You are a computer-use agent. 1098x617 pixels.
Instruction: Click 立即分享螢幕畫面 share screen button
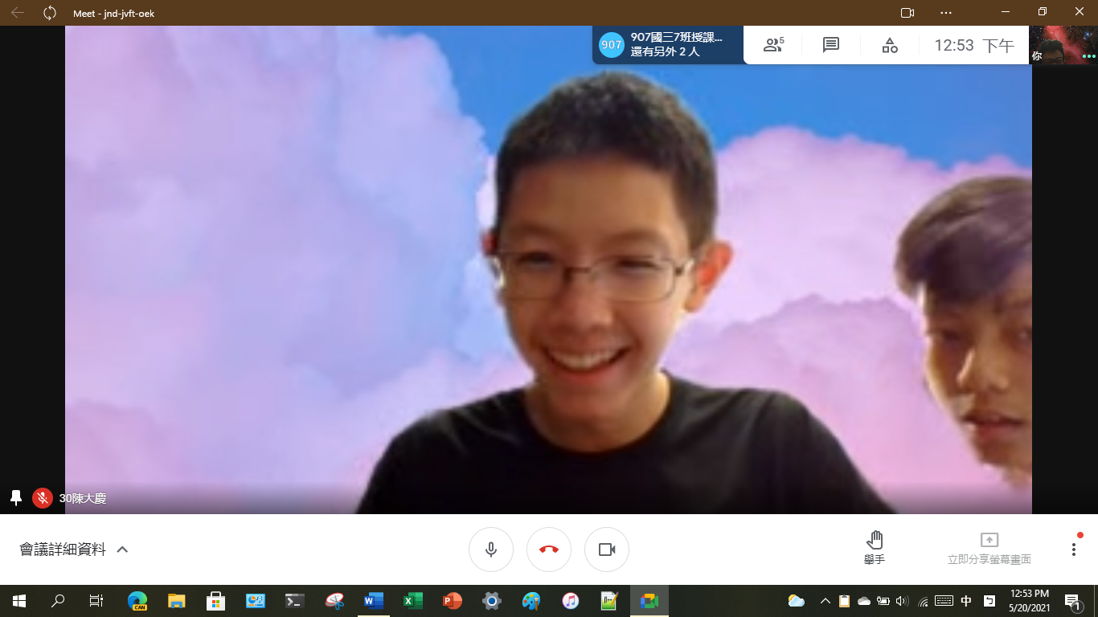(x=989, y=548)
